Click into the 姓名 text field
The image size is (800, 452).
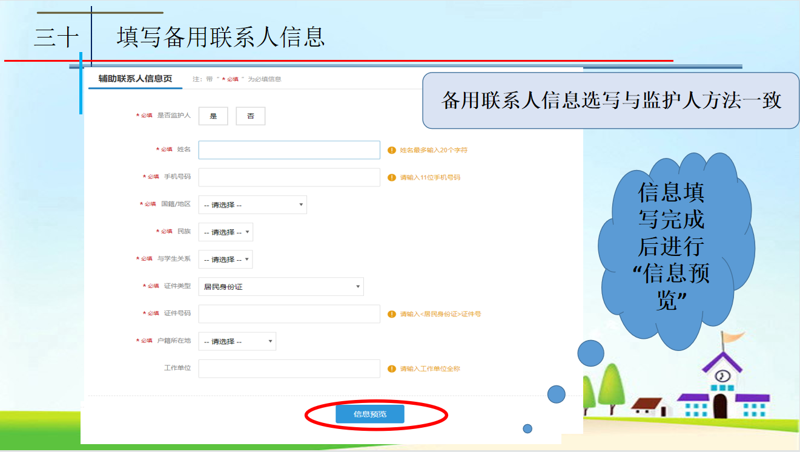click(x=289, y=150)
